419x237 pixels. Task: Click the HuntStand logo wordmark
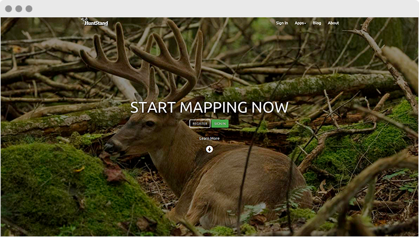click(96, 23)
